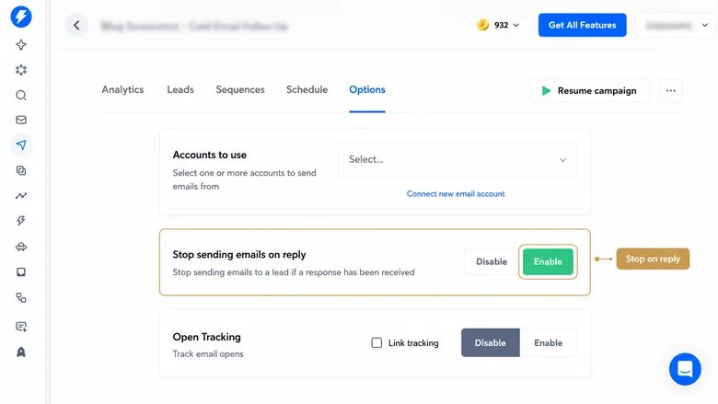The image size is (718, 404).
Task: Open the UFO-shaped sidebar icon
Action: [21, 247]
